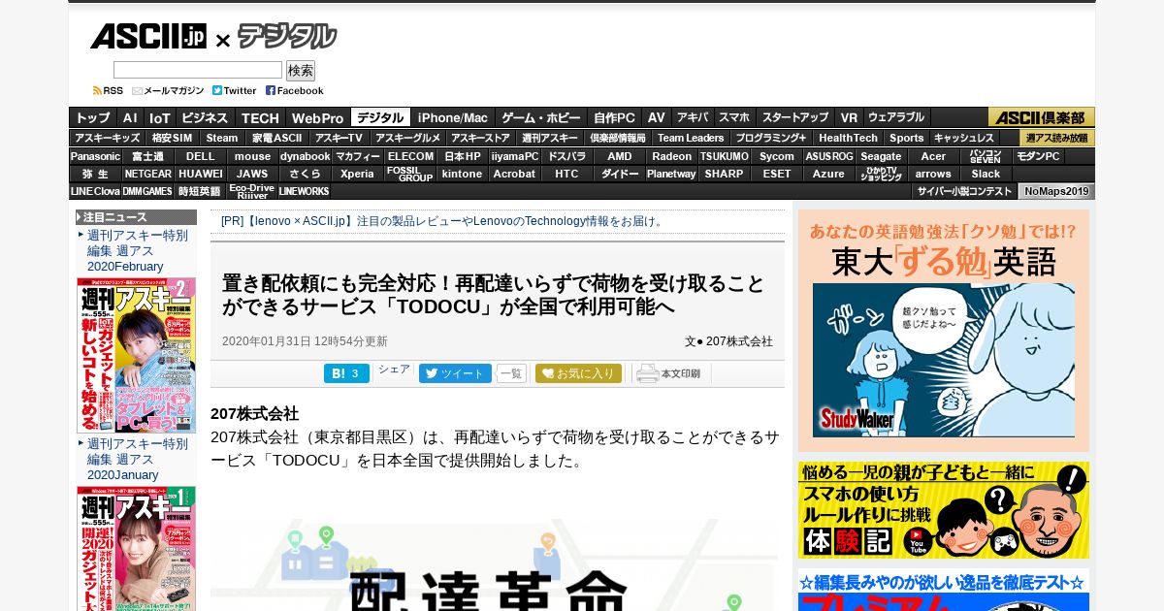This screenshot has height=611, width=1164.
Task: Click the デジタル logo in header
Action: pyautogui.click(x=287, y=37)
